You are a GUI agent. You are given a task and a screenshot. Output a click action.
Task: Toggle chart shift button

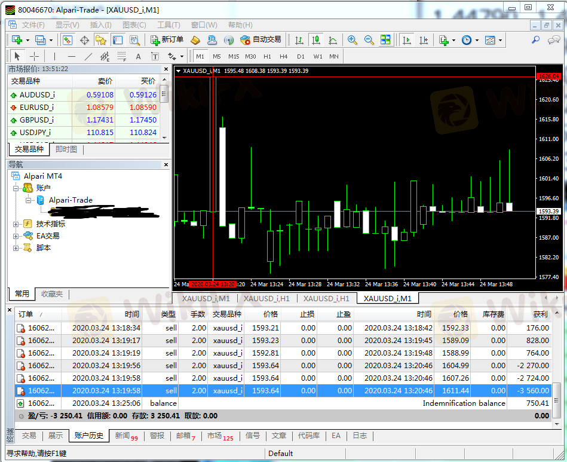pos(424,40)
